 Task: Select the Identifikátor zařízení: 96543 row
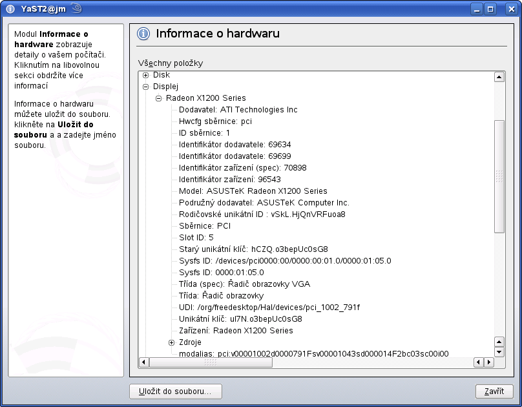click(x=230, y=180)
